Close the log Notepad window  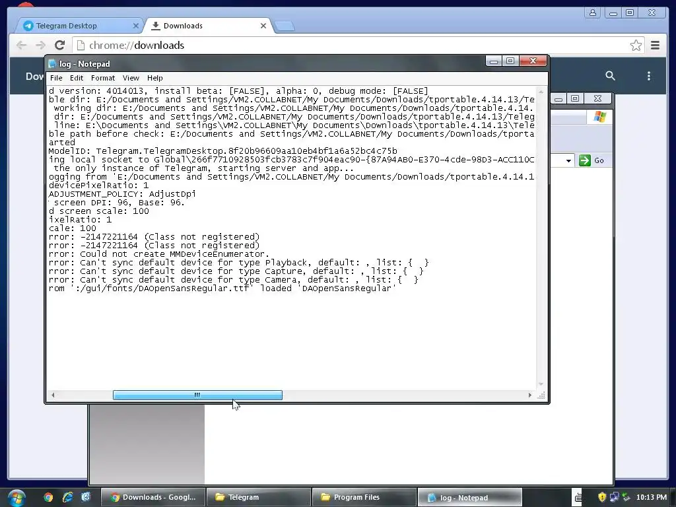pos(533,61)
